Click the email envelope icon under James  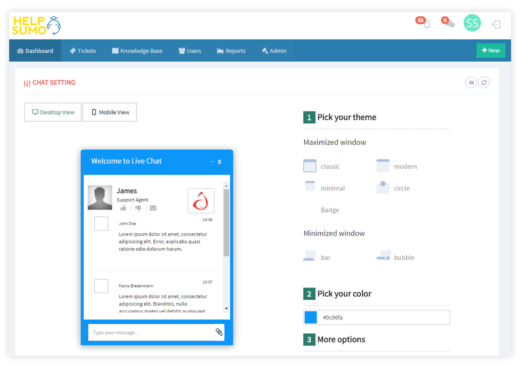pyautogui.click(x=153, y=208)
